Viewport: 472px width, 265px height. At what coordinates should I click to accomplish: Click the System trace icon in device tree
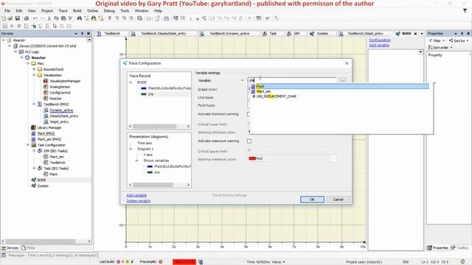tap(34, 185)
